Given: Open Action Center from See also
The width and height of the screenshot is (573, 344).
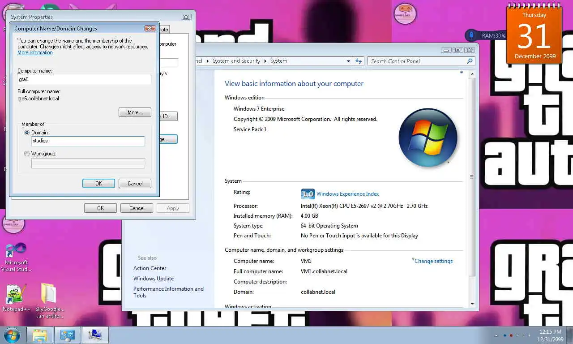Looking at the screenshot, I should [x=150, y=268].
